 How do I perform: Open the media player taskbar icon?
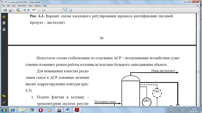tap(49, 110)
